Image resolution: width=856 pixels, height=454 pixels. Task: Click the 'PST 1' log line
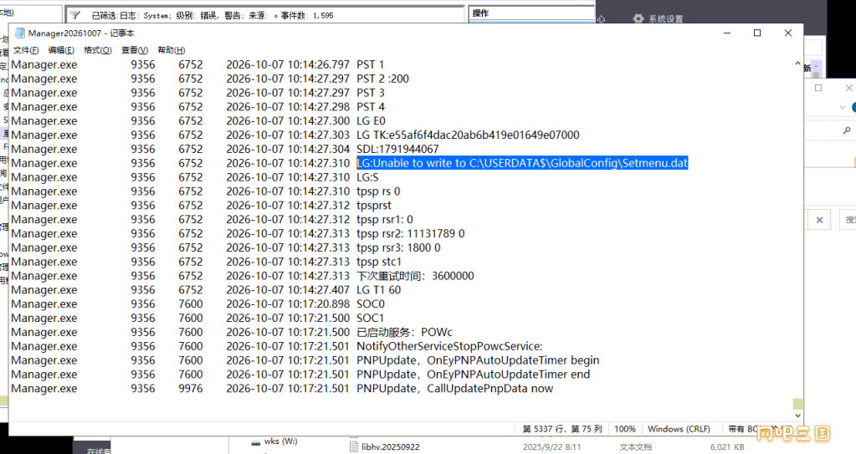[370, 64]
